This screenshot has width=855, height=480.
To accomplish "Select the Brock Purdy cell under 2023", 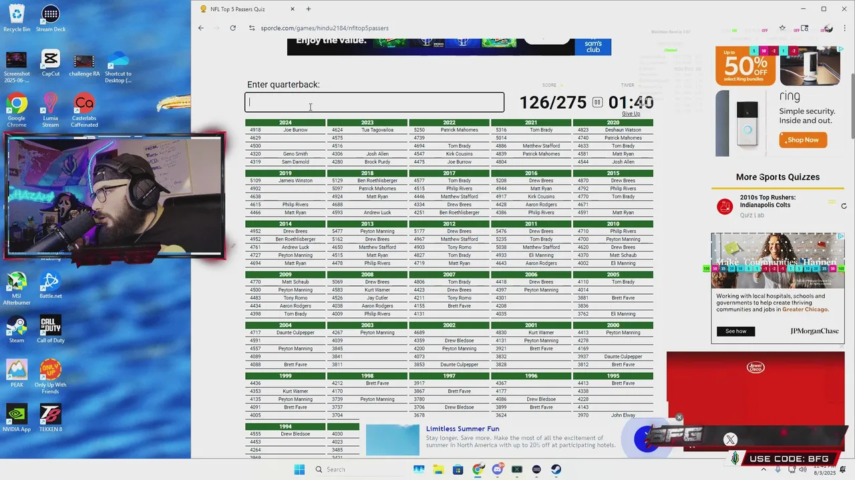I will click(377, 162).
